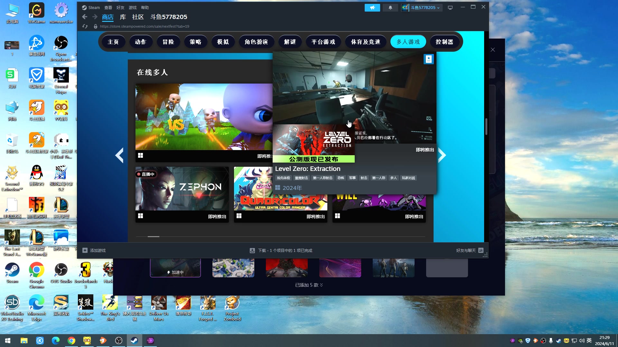Screen dimensions: 618x347
Task: Reload the Steam store page
Action: pyautogui.click(x=85, y=26)
